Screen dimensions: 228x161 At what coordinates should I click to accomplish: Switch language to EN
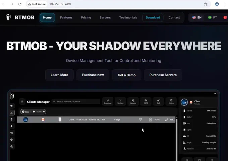tap(197, 17)
